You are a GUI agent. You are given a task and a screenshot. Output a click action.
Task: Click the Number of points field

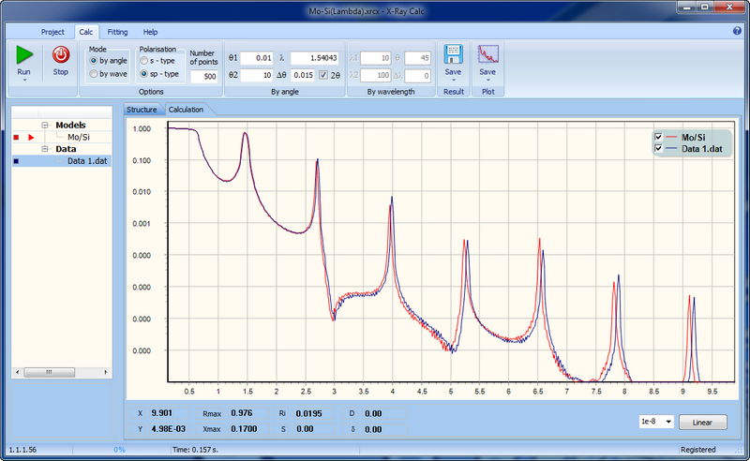[x=204, y=77]
